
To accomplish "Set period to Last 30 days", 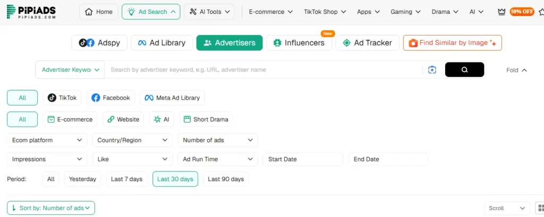I will click(175, 179).
